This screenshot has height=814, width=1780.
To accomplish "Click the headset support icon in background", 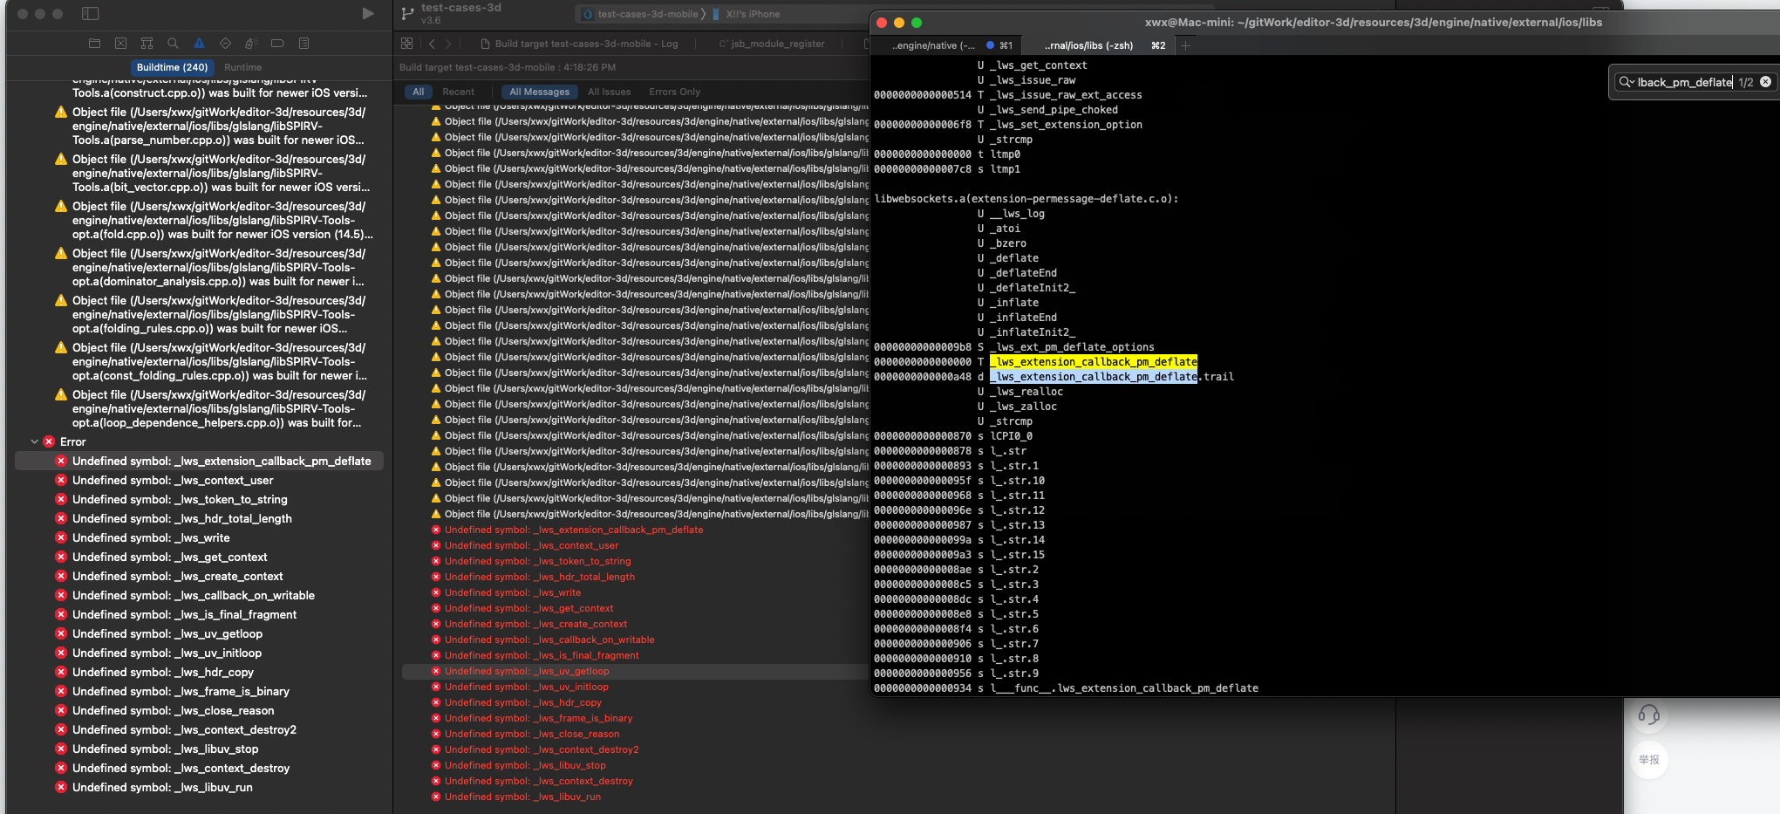I will coord(1648,715).
